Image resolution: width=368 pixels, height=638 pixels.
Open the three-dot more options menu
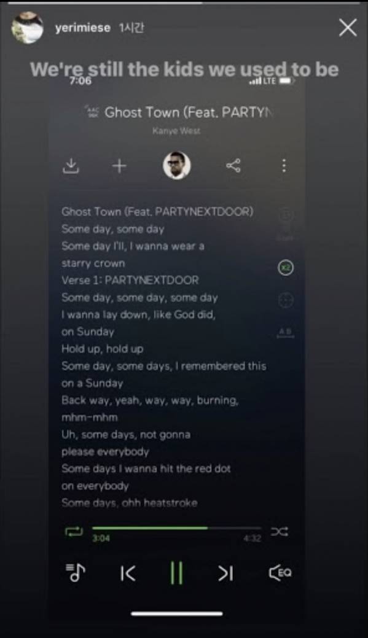coord(284,165)
